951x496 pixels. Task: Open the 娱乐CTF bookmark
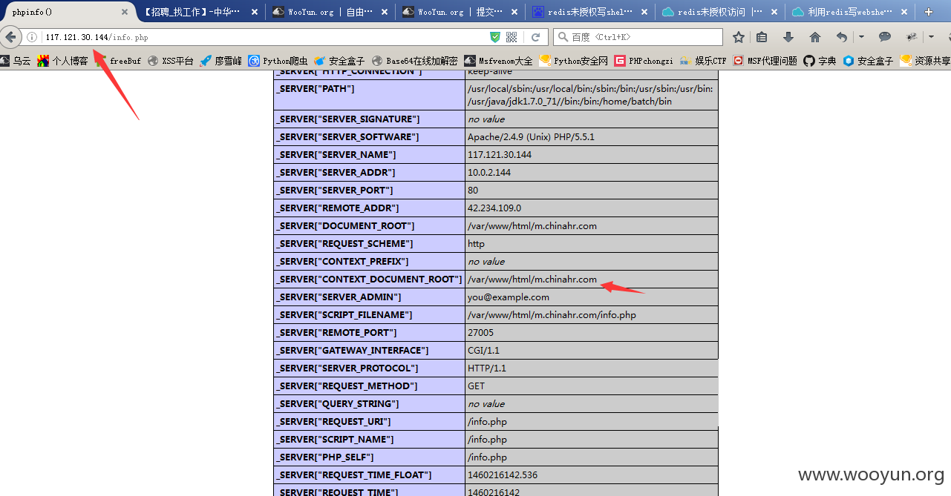pyautogui.click(x=703, y=61)
